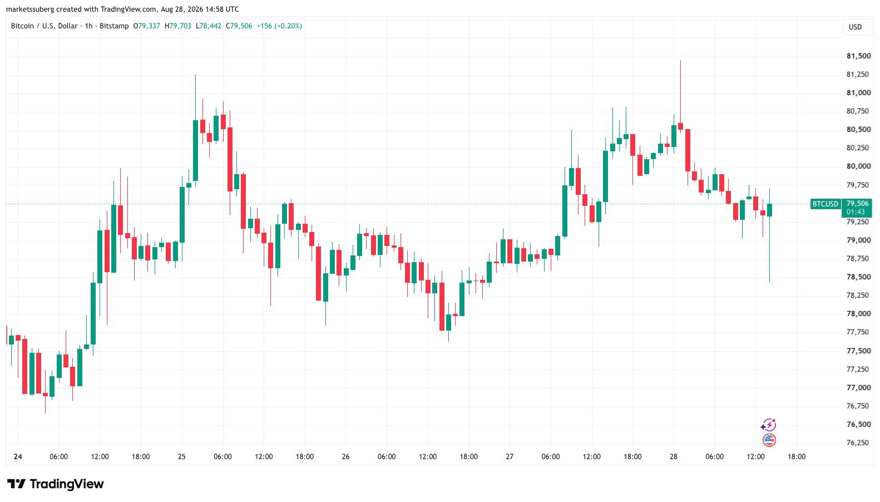Open the USD currency selector

point(855,27)
